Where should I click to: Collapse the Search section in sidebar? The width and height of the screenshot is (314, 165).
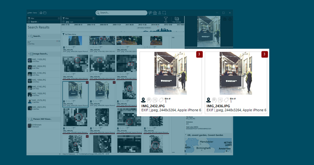(29, 36)
